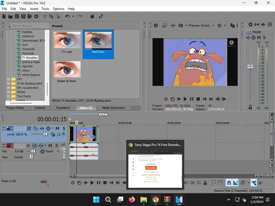
Task: Open Event Pan/Crop on the video clip
Action: pos(88,137)
